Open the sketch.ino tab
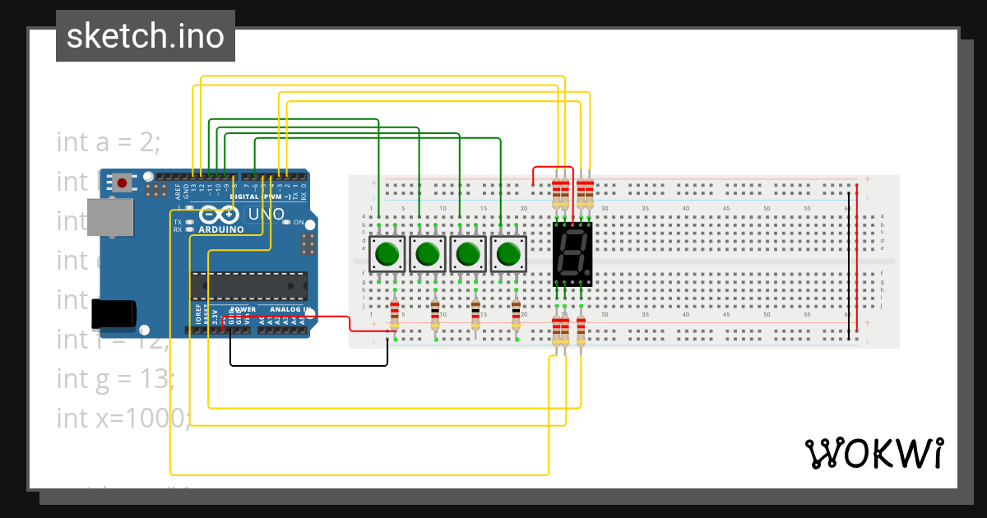Image resolution: width=987 pixels, height=518 pixels. click(x=145, y=35)
